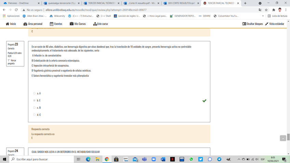Open the Windows notification center icon
Screen dimensions: 290x163
pos(284,159)
